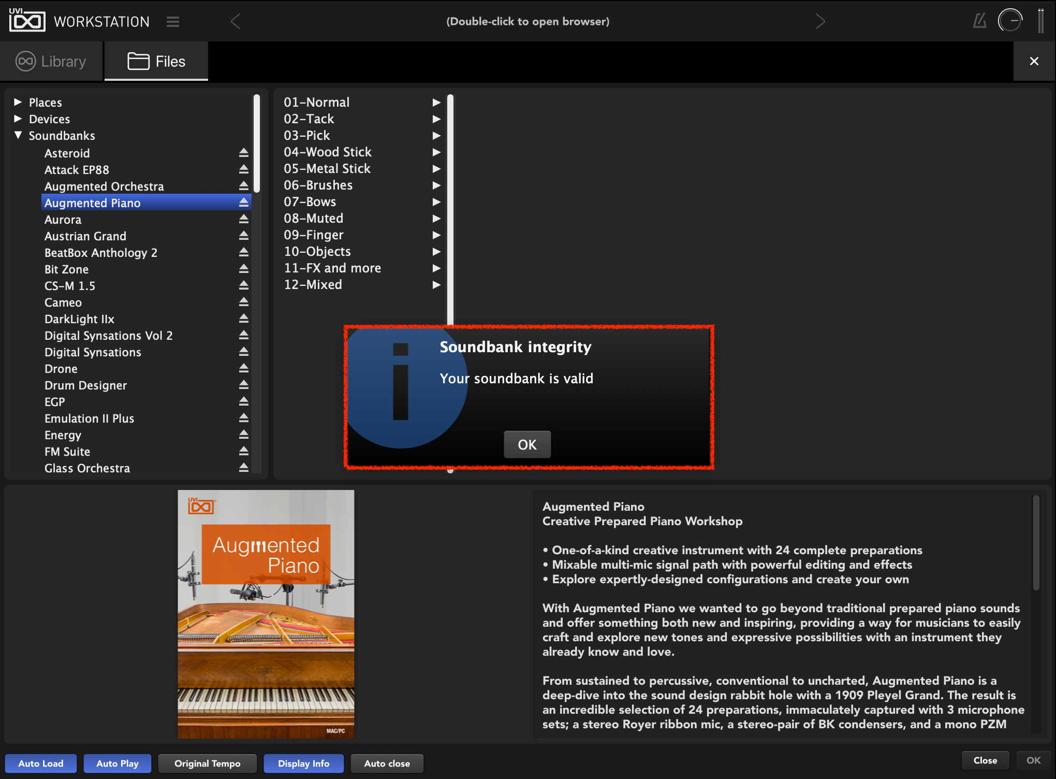Select the 11-FX and more folder
Viewport: 1056px width, 779px height.
361,268
